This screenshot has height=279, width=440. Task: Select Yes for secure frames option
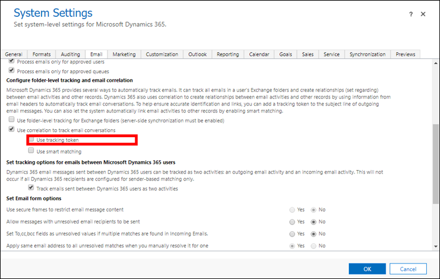pos(292,210)
